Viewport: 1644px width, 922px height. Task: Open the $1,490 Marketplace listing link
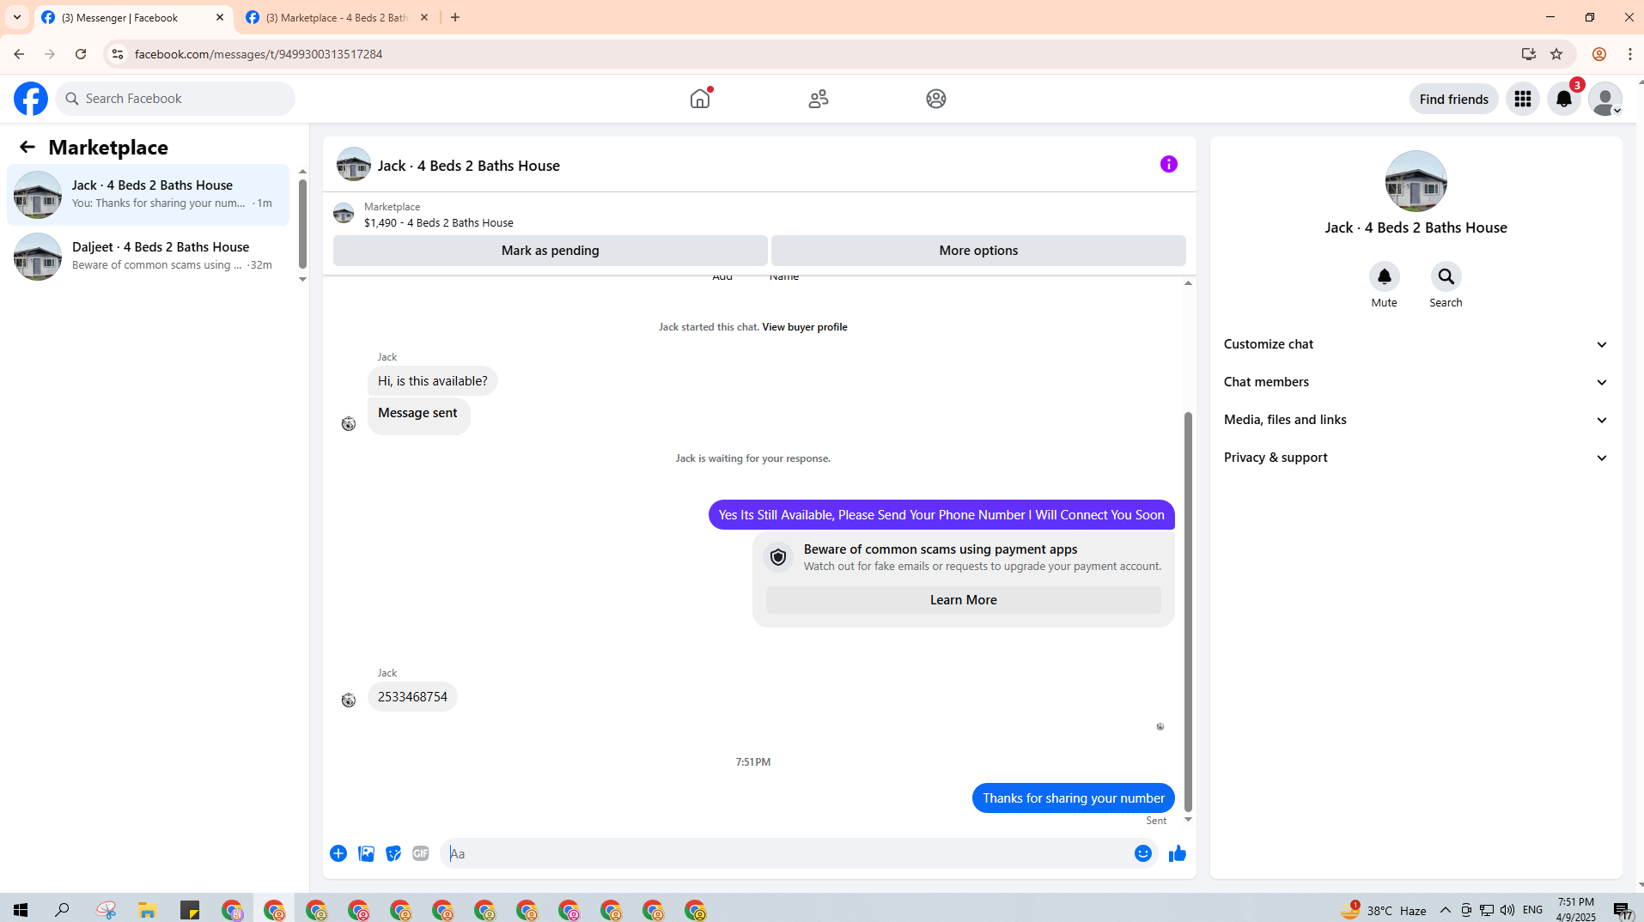438,222
